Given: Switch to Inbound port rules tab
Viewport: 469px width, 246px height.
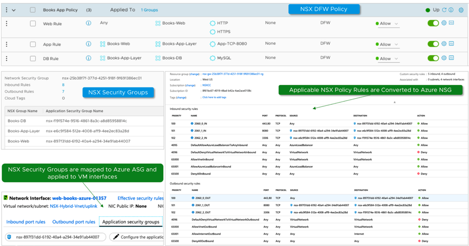Looking at the screenshot, I should [x=26, y=222].
